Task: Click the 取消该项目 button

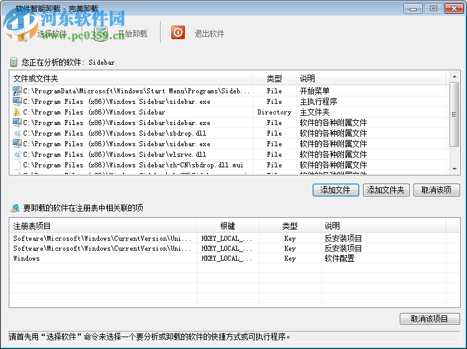Action: coord(430,319)
